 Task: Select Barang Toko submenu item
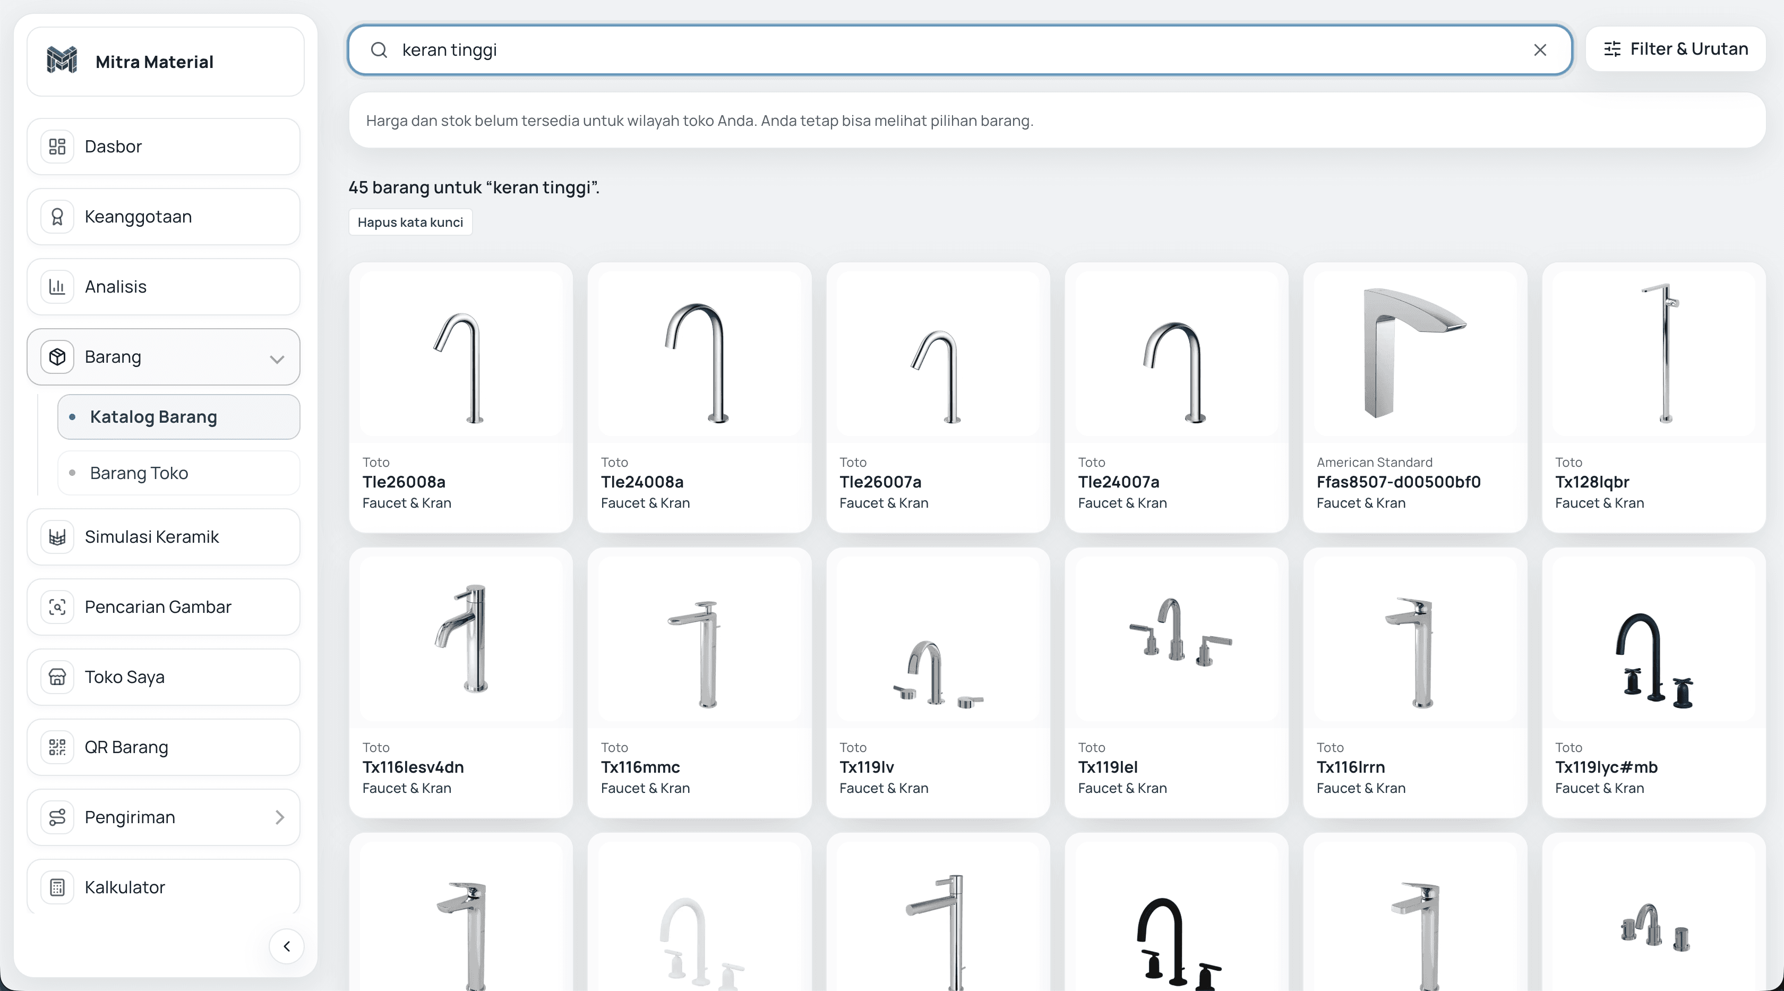pos(179,473)
